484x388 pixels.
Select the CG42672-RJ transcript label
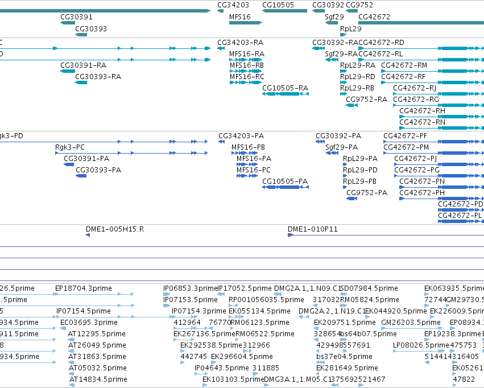point(415,88)
